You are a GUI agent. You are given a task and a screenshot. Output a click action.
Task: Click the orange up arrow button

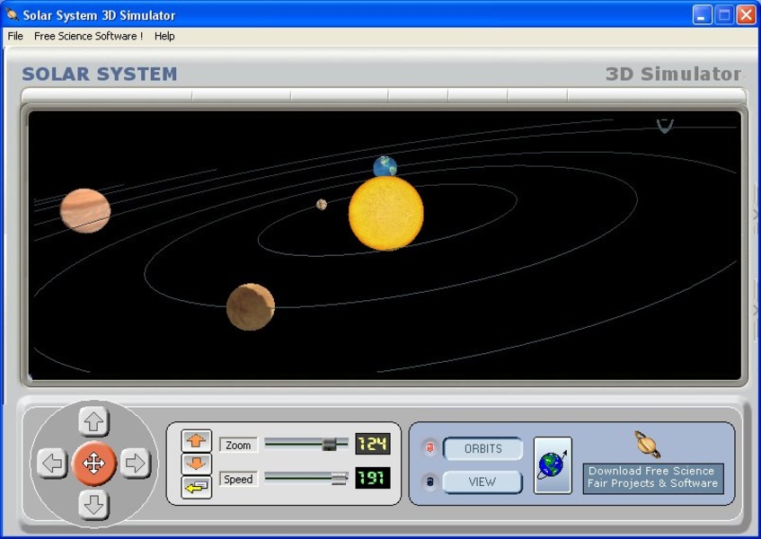[197, 440]
